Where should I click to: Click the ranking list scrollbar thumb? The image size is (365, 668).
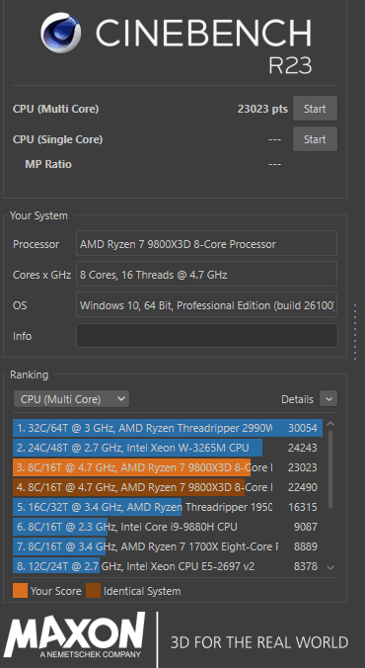click(x=330, y=469)
